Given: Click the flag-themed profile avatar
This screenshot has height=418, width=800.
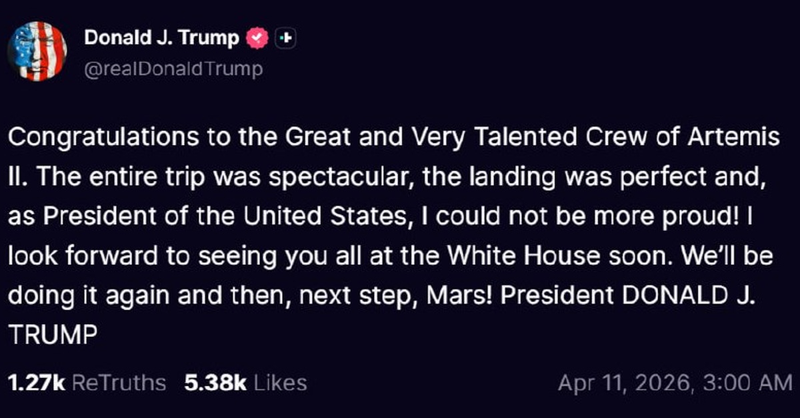Looking at the screenshot, I should (x=37, y=51).
